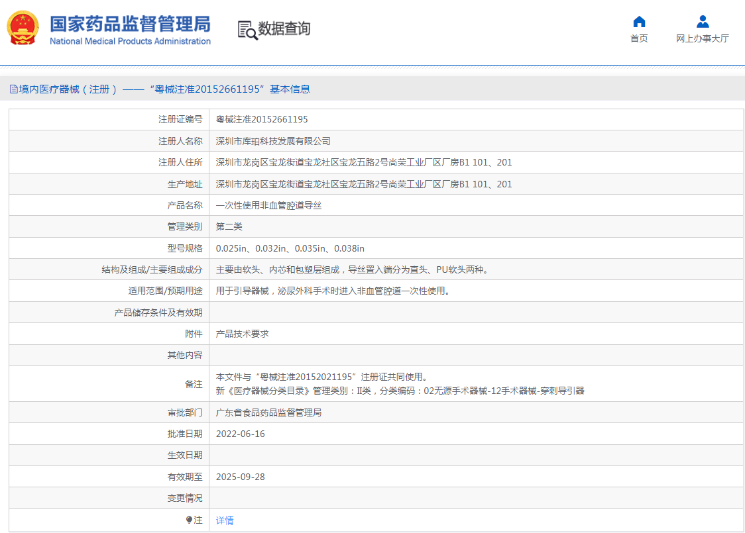Click the document icon beside 境内医疗器械（注册）
The height and width of the screenshot is (533, 745).
[x=14, y=88]
